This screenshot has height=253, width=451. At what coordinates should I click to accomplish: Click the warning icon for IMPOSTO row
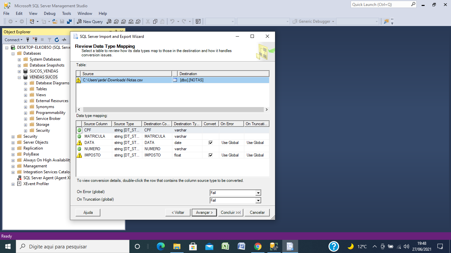point(79,155)
